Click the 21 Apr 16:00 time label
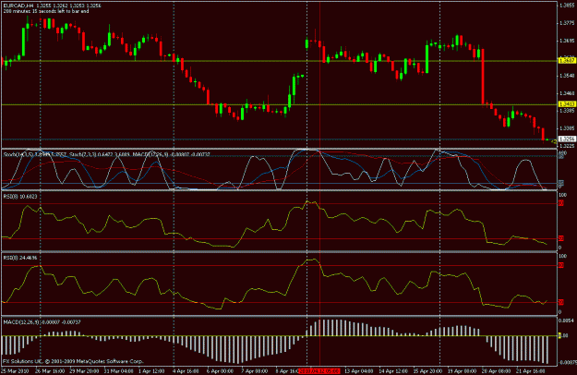This screenshot has height=375, width=577. click(x=531, y=371)
